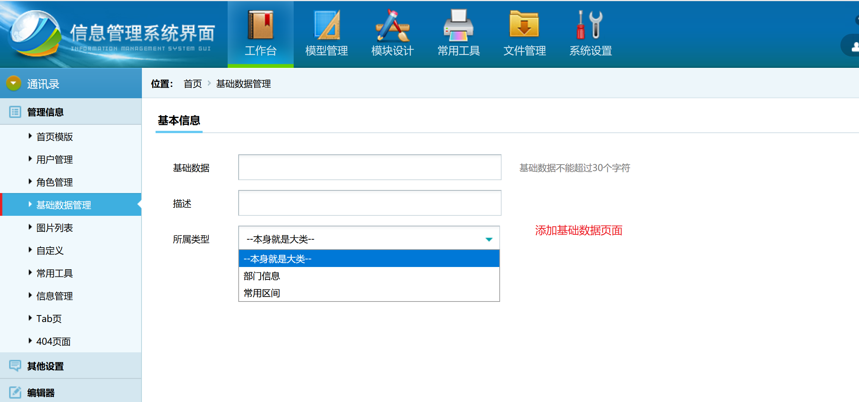Switch to the 工作台 tab label
This screenshot has height=402, width=859.
point(261,50)
